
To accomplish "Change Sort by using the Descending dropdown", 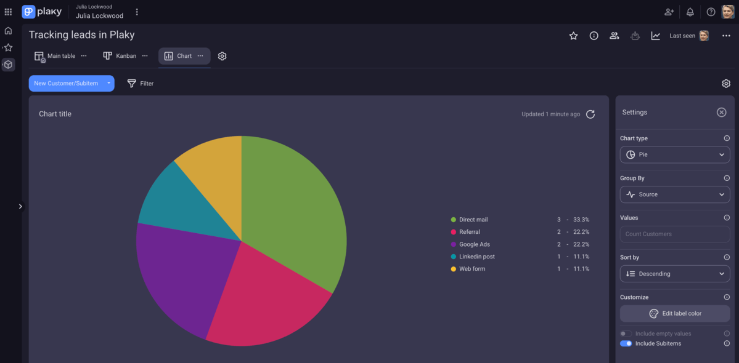I will pyautogui.click(x=674, y=273).
